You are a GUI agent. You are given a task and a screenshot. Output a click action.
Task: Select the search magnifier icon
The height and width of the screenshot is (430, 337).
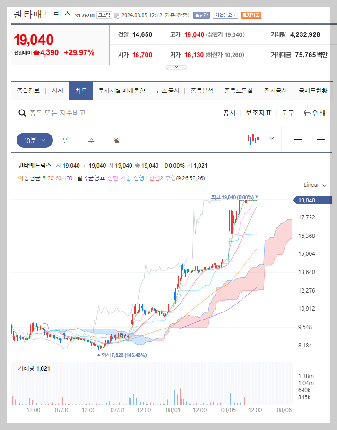pos(22,113)
